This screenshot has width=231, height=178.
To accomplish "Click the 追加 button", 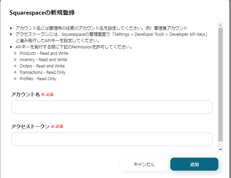I will point(194,164).
